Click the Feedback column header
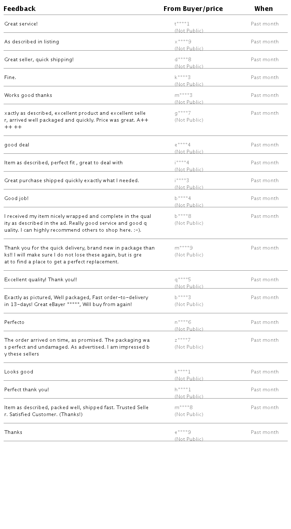Viewport: 291px width, 529px height. click(x=20, y=9)
